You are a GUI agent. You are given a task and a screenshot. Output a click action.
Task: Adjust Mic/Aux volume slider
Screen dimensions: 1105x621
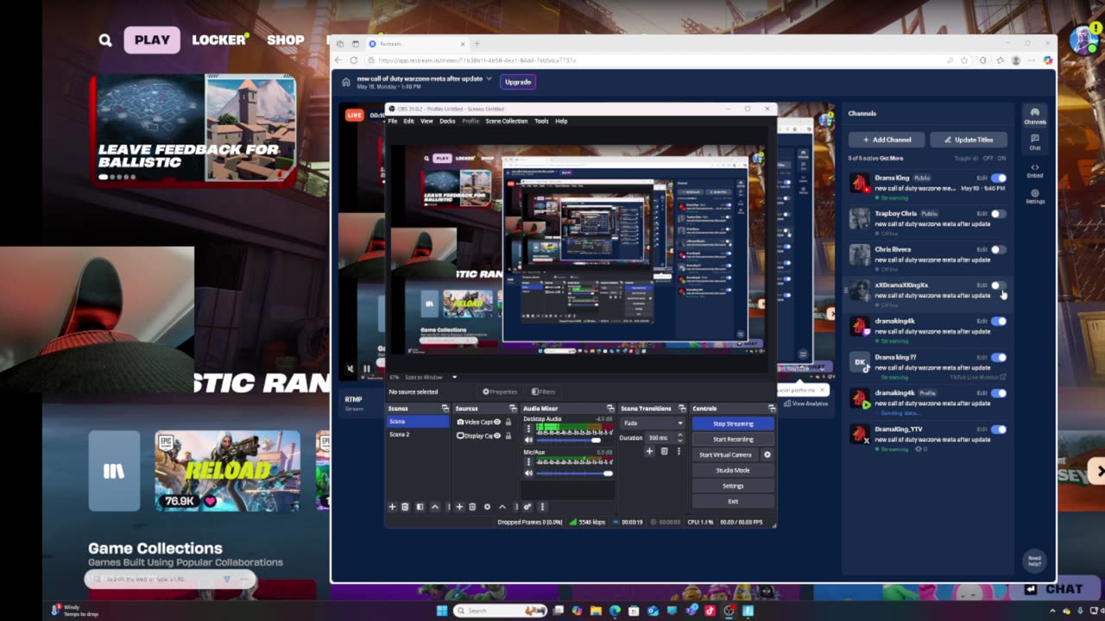(x=574, y=474)
